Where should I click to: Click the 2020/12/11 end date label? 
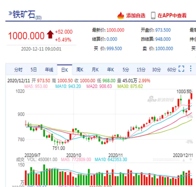[x=183, y=155]
